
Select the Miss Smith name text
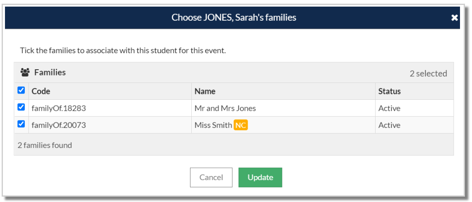click(x=213, y=125)
